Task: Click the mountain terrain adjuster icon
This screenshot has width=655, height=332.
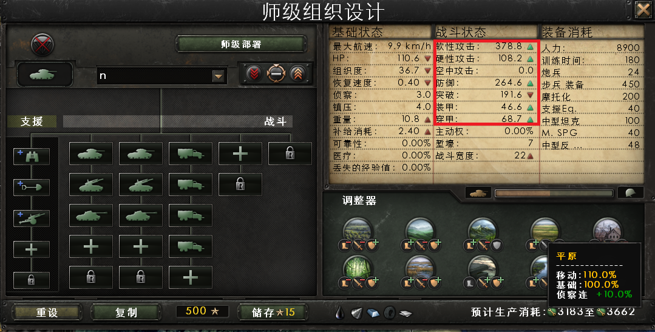Action: pos(483,230)
